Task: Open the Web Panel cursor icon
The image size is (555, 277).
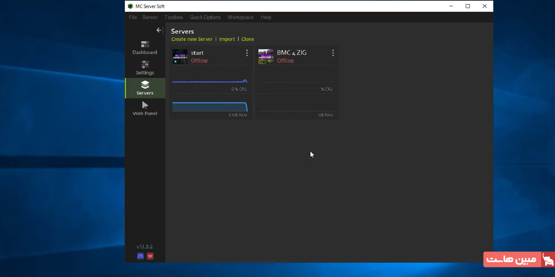Action: pos(145,105)
